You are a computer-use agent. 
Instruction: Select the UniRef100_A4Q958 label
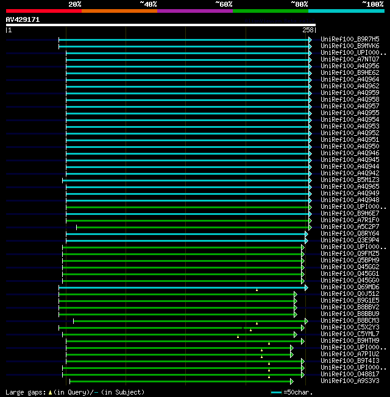point(350,99)
